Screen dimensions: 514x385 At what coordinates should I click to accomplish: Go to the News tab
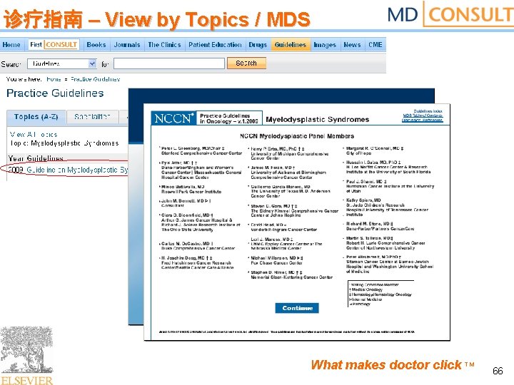(352, 44)
